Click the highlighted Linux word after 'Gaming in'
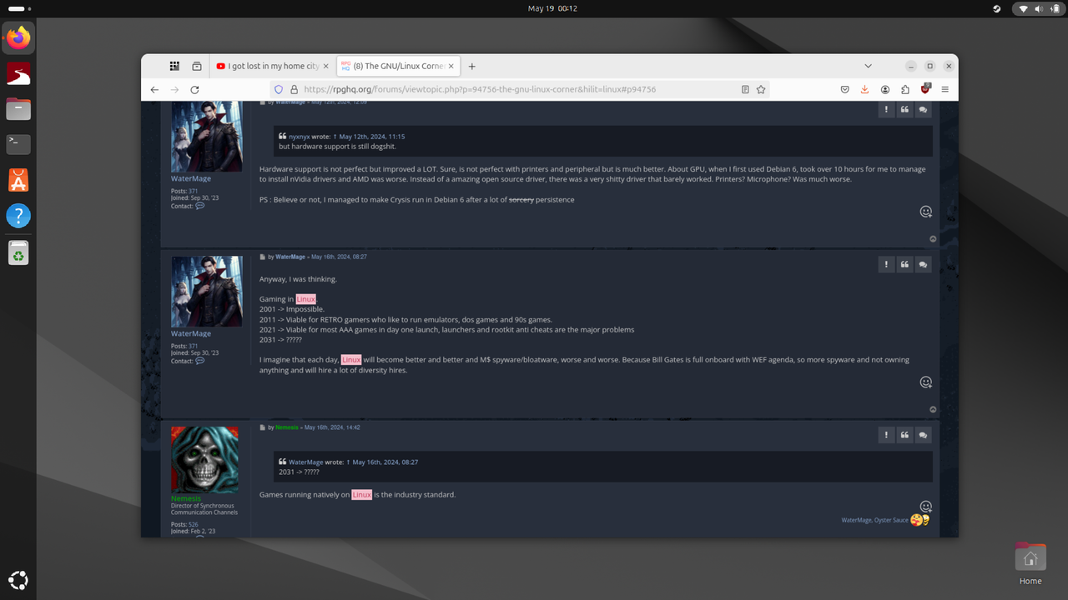The width and height of the screenshot is (1068, 600). [306, 299]
